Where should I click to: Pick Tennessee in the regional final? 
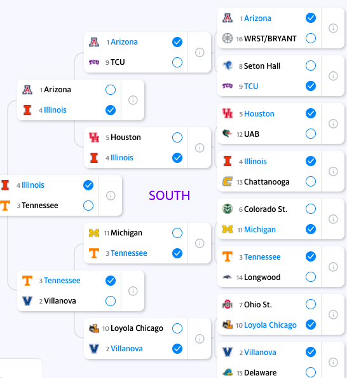(88, 206)
